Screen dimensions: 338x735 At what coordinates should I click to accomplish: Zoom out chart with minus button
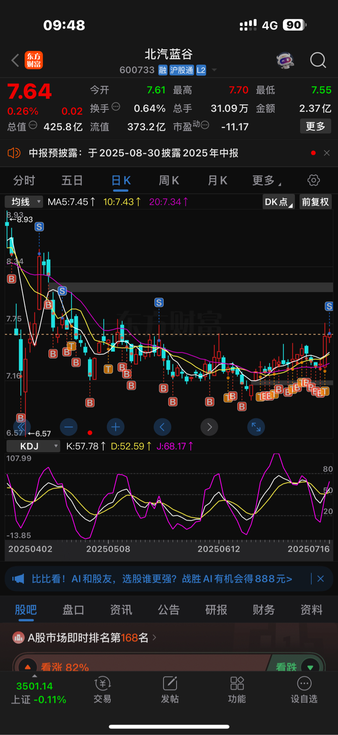69,427
